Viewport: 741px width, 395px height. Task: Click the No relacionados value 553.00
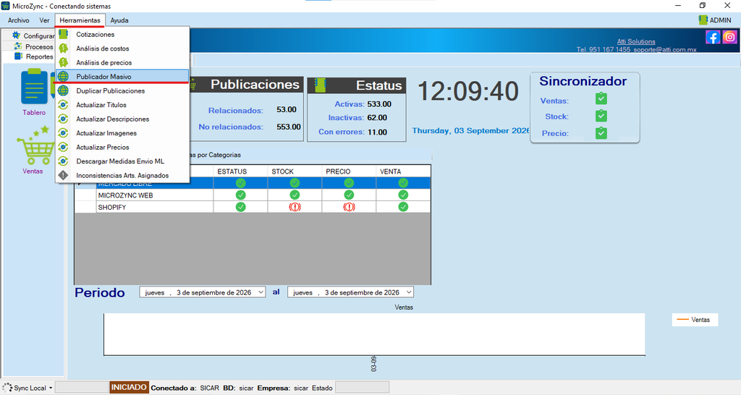289,127
